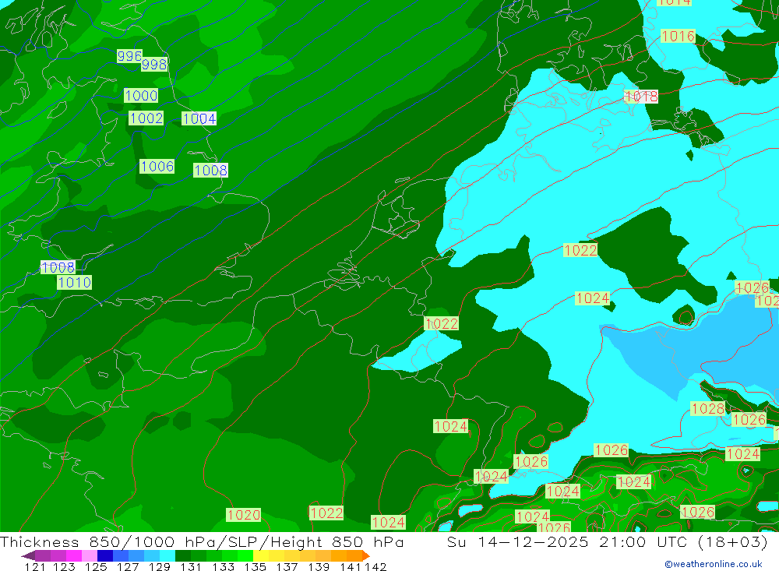The width and height of the screenshot is (779, 571).
Task: Pick the bright green swatch before 135
Action: tap(245, 555)
